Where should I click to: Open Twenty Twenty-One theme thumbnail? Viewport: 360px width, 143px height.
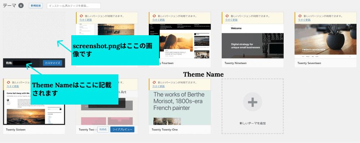point(180,107)
